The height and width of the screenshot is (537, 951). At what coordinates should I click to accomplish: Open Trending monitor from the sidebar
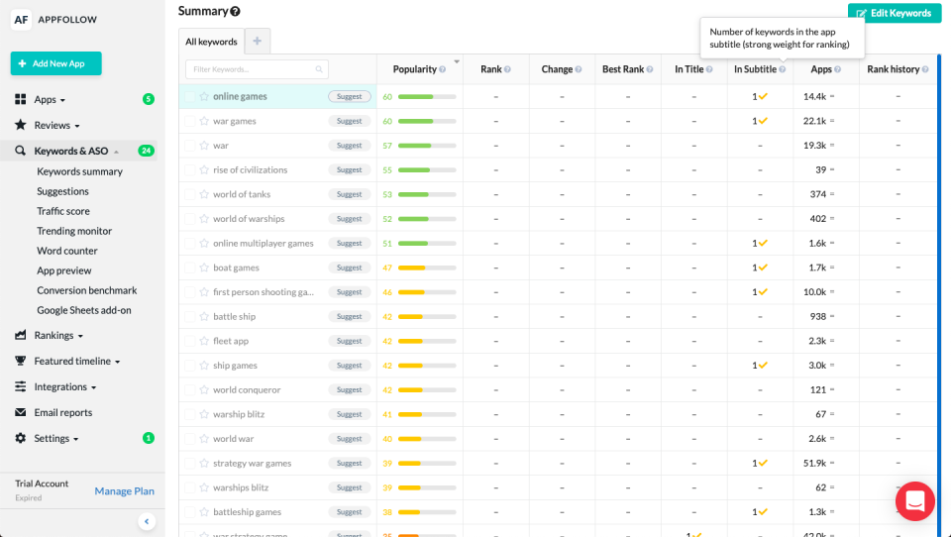74,231
